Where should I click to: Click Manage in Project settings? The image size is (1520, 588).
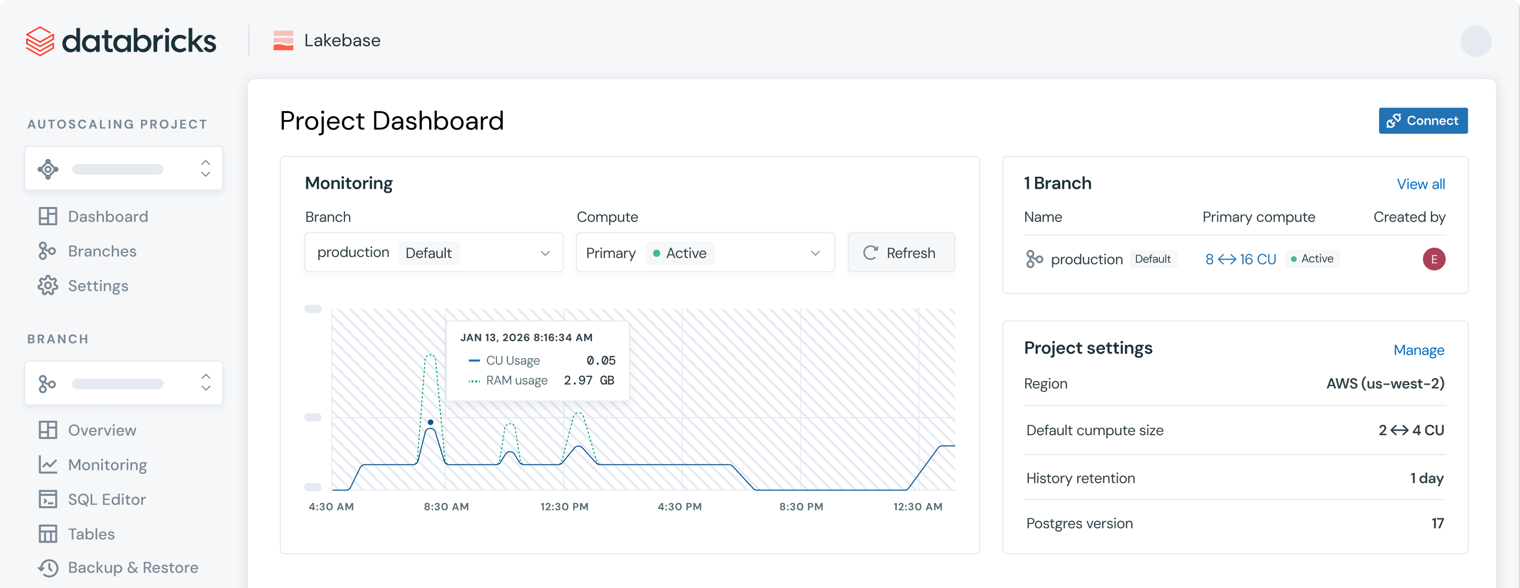(1419, 350)
